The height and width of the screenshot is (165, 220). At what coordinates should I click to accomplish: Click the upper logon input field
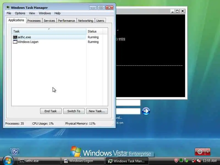tap(128, 103)
